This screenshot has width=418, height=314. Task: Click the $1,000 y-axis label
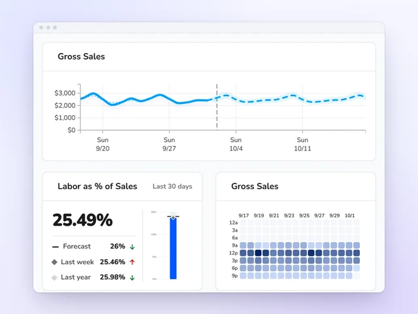(x=65, y=118)
